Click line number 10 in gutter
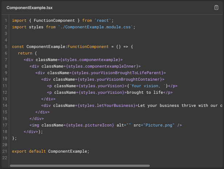224x169 pixels. [x=5, y=79]
